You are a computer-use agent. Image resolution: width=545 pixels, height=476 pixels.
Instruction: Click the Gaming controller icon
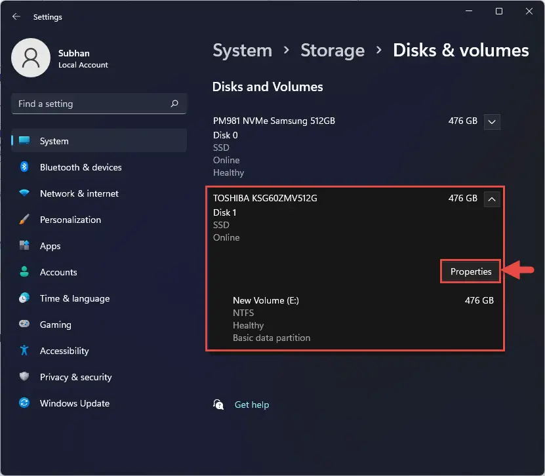(x=24, y=324)
